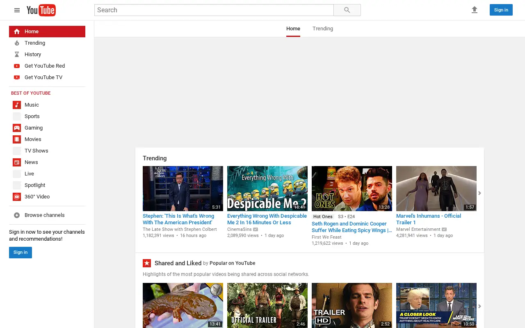525x328 pixels.
Task: Click the Shared and Liked star icon
Action: pos(147,263)
